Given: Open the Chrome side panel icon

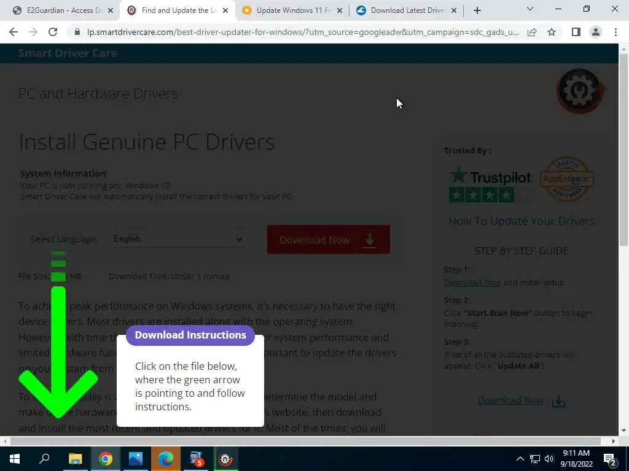Looking at the screenshot, I should pos(576,32).
